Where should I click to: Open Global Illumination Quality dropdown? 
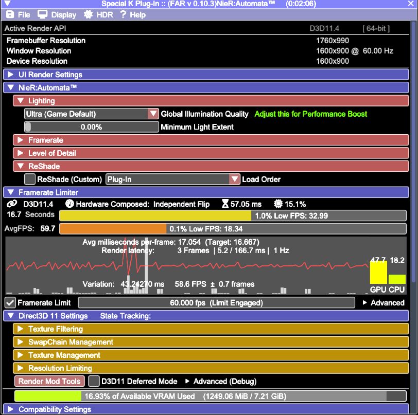pos(92,114)
